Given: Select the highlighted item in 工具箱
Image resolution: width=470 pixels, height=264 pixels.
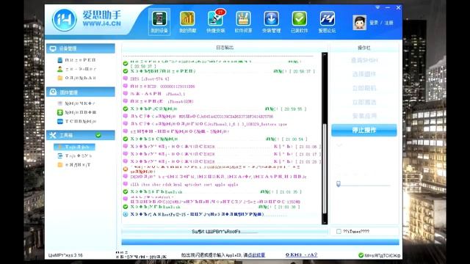Looking at the screenshot, I should [74, 147].
